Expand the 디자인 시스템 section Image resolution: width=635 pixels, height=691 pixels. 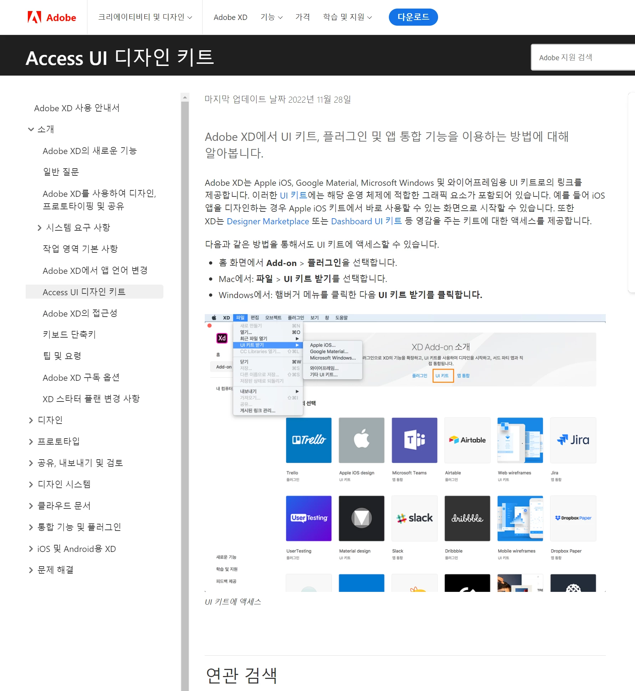pos(59,485)
